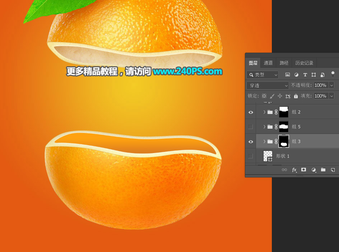339x252 pixels.
Task: Expand the 组 5 group chevron
Action: [x=264, y=127]
